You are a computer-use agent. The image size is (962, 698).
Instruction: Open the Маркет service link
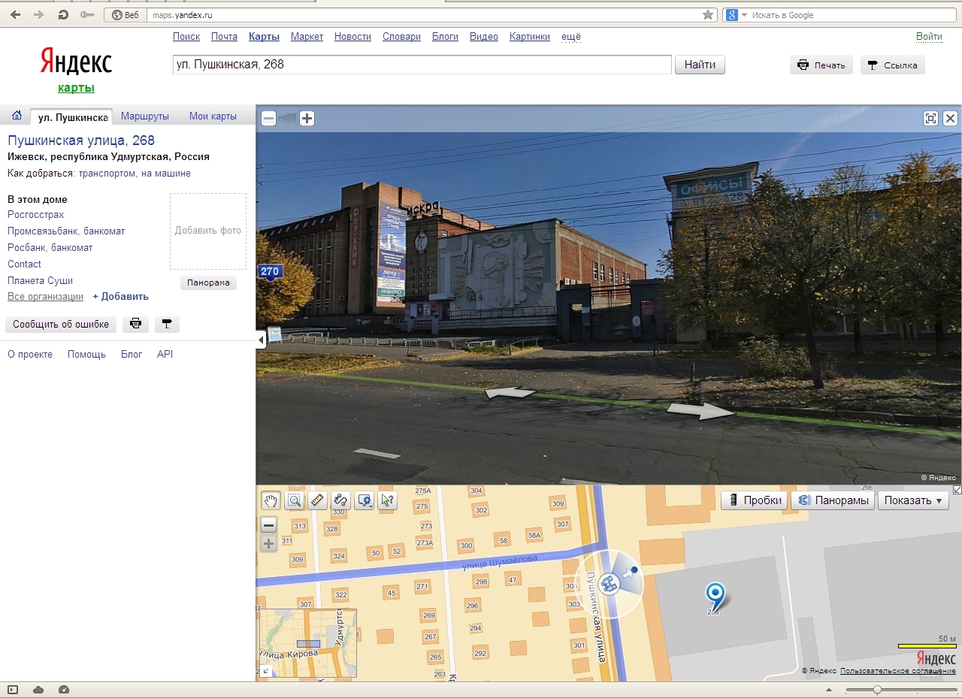pyautogui.click(x=307, y=37)
